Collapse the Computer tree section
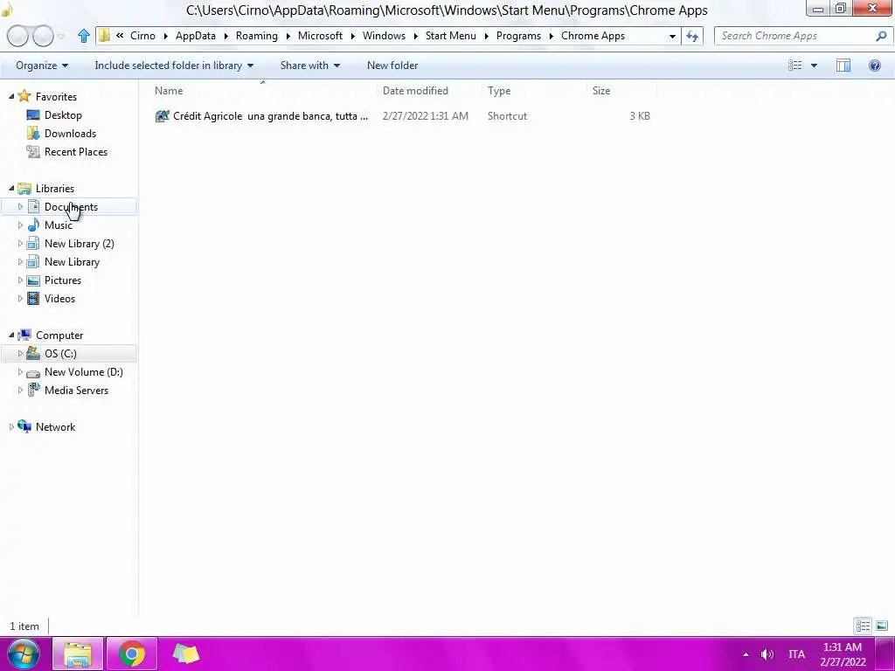This screenshot has height=671, width=895. (11, 335)
